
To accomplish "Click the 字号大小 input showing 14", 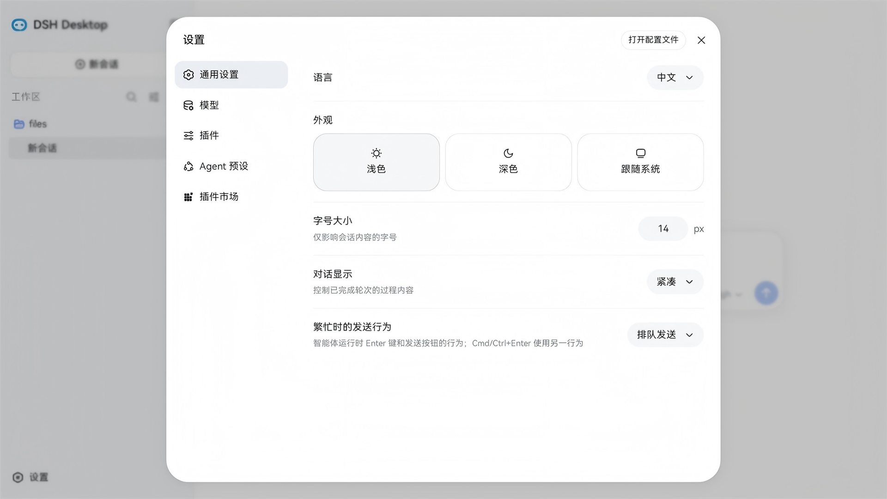I will click(663, 229).
